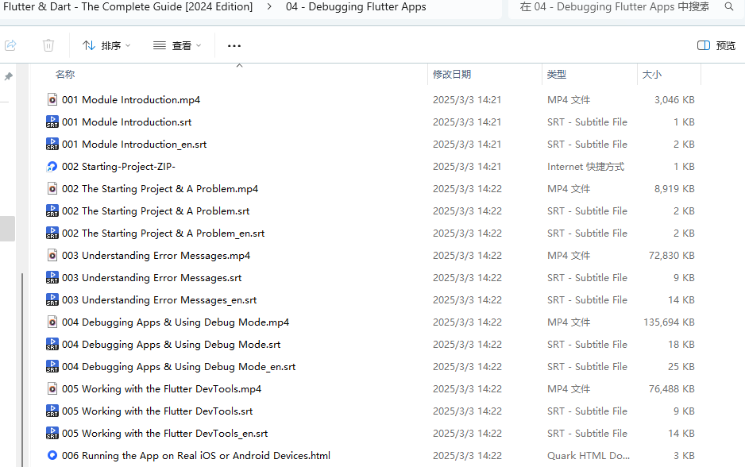
Task: Sort by name (名称) column header
Action: 65,74
